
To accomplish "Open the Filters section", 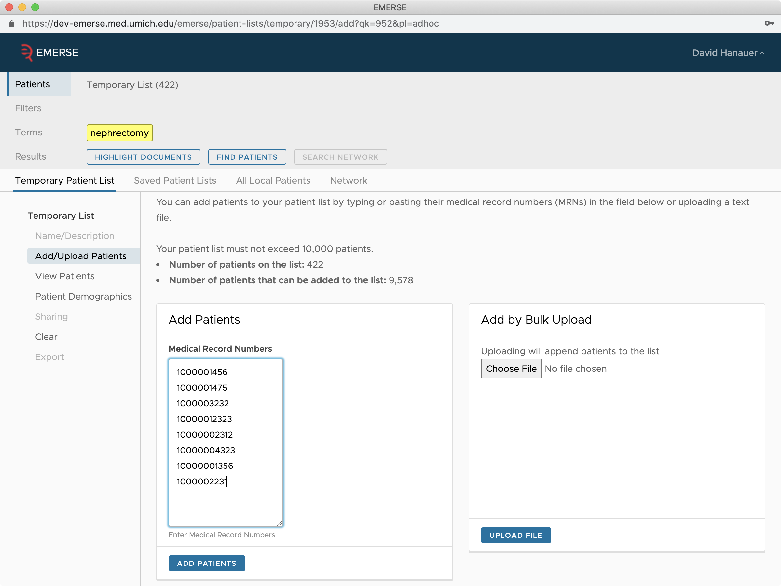I will [x=28, y=108].
